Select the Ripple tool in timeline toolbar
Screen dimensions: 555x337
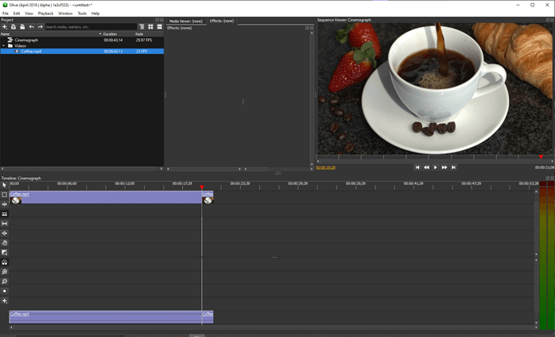[x=4, y=204]
